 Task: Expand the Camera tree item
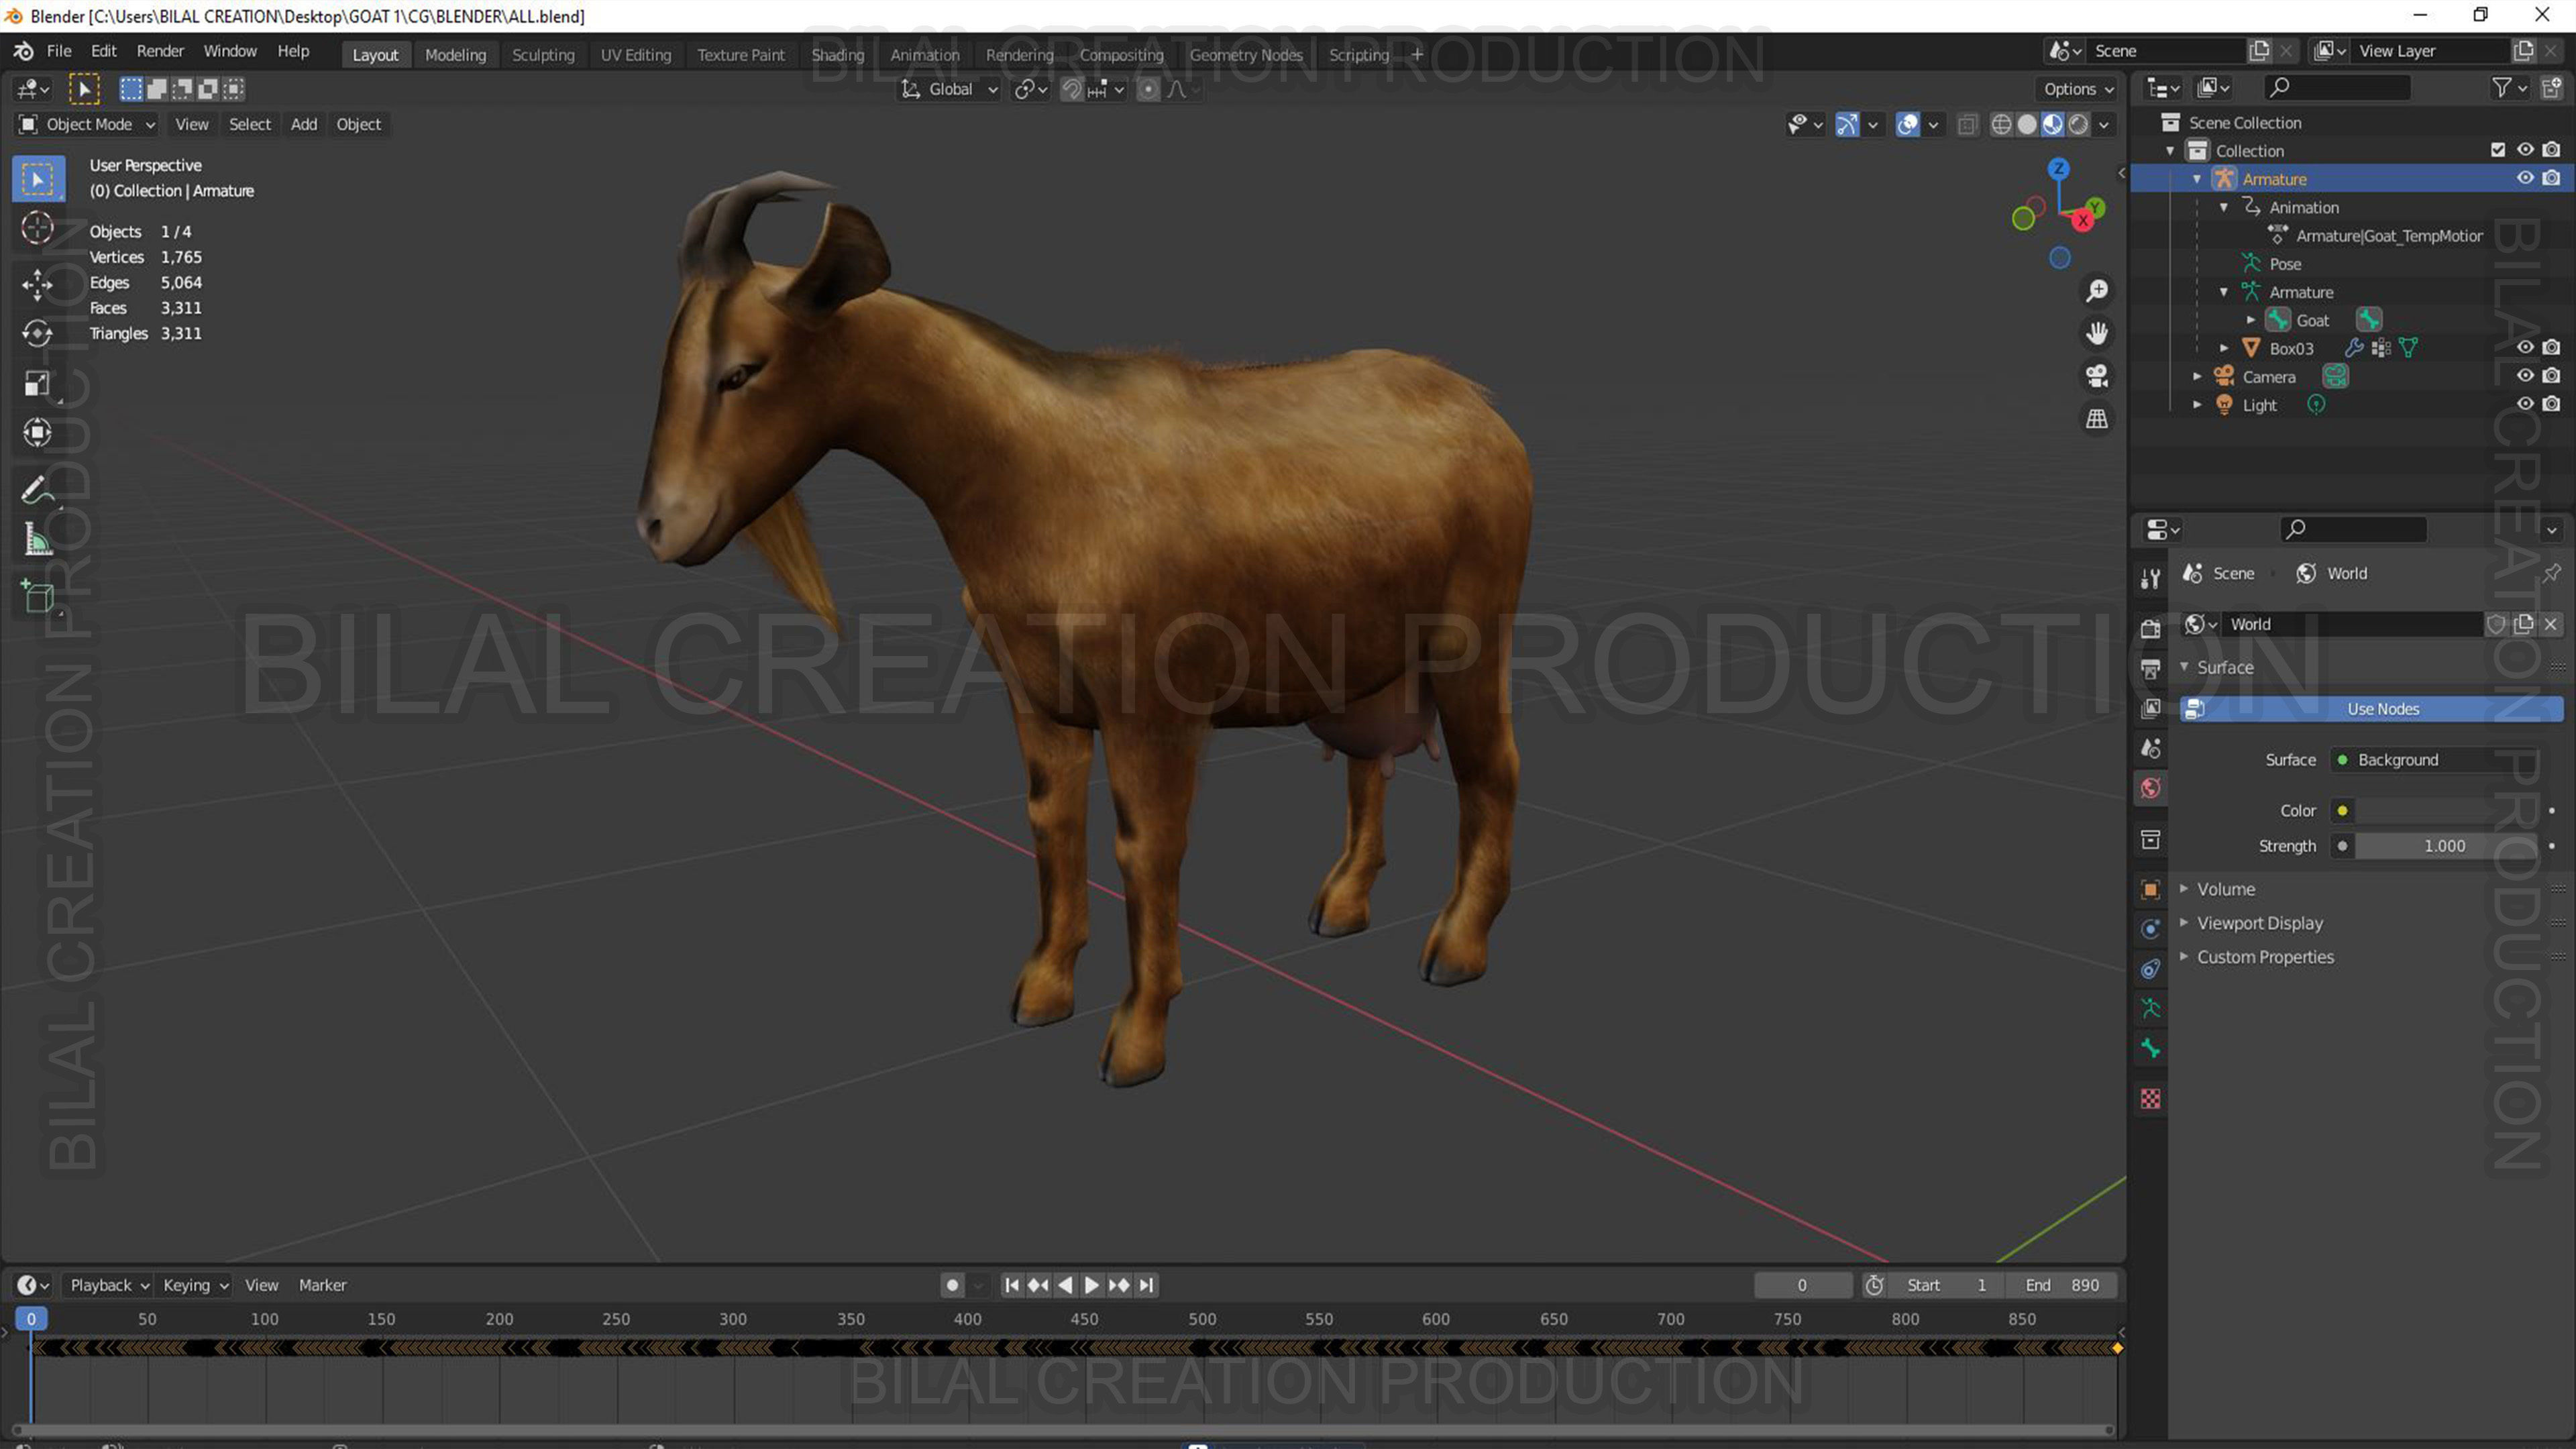point(2197,377)
